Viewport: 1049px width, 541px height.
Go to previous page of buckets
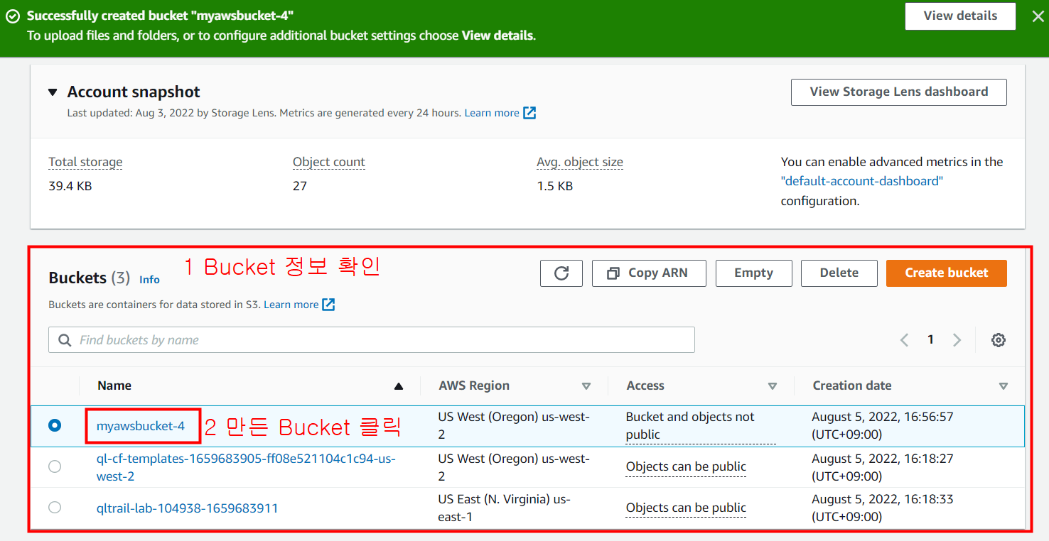coord(904,340)
